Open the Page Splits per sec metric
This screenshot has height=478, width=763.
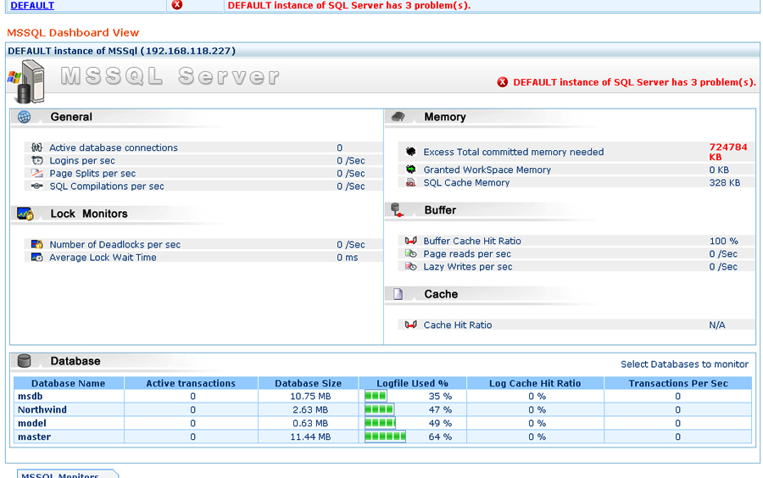point(92,173)
